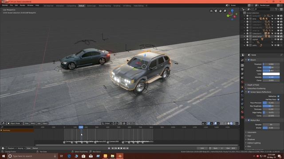Hide the street lamps collection eye icon
284x159 pixels.
point(275,36)
